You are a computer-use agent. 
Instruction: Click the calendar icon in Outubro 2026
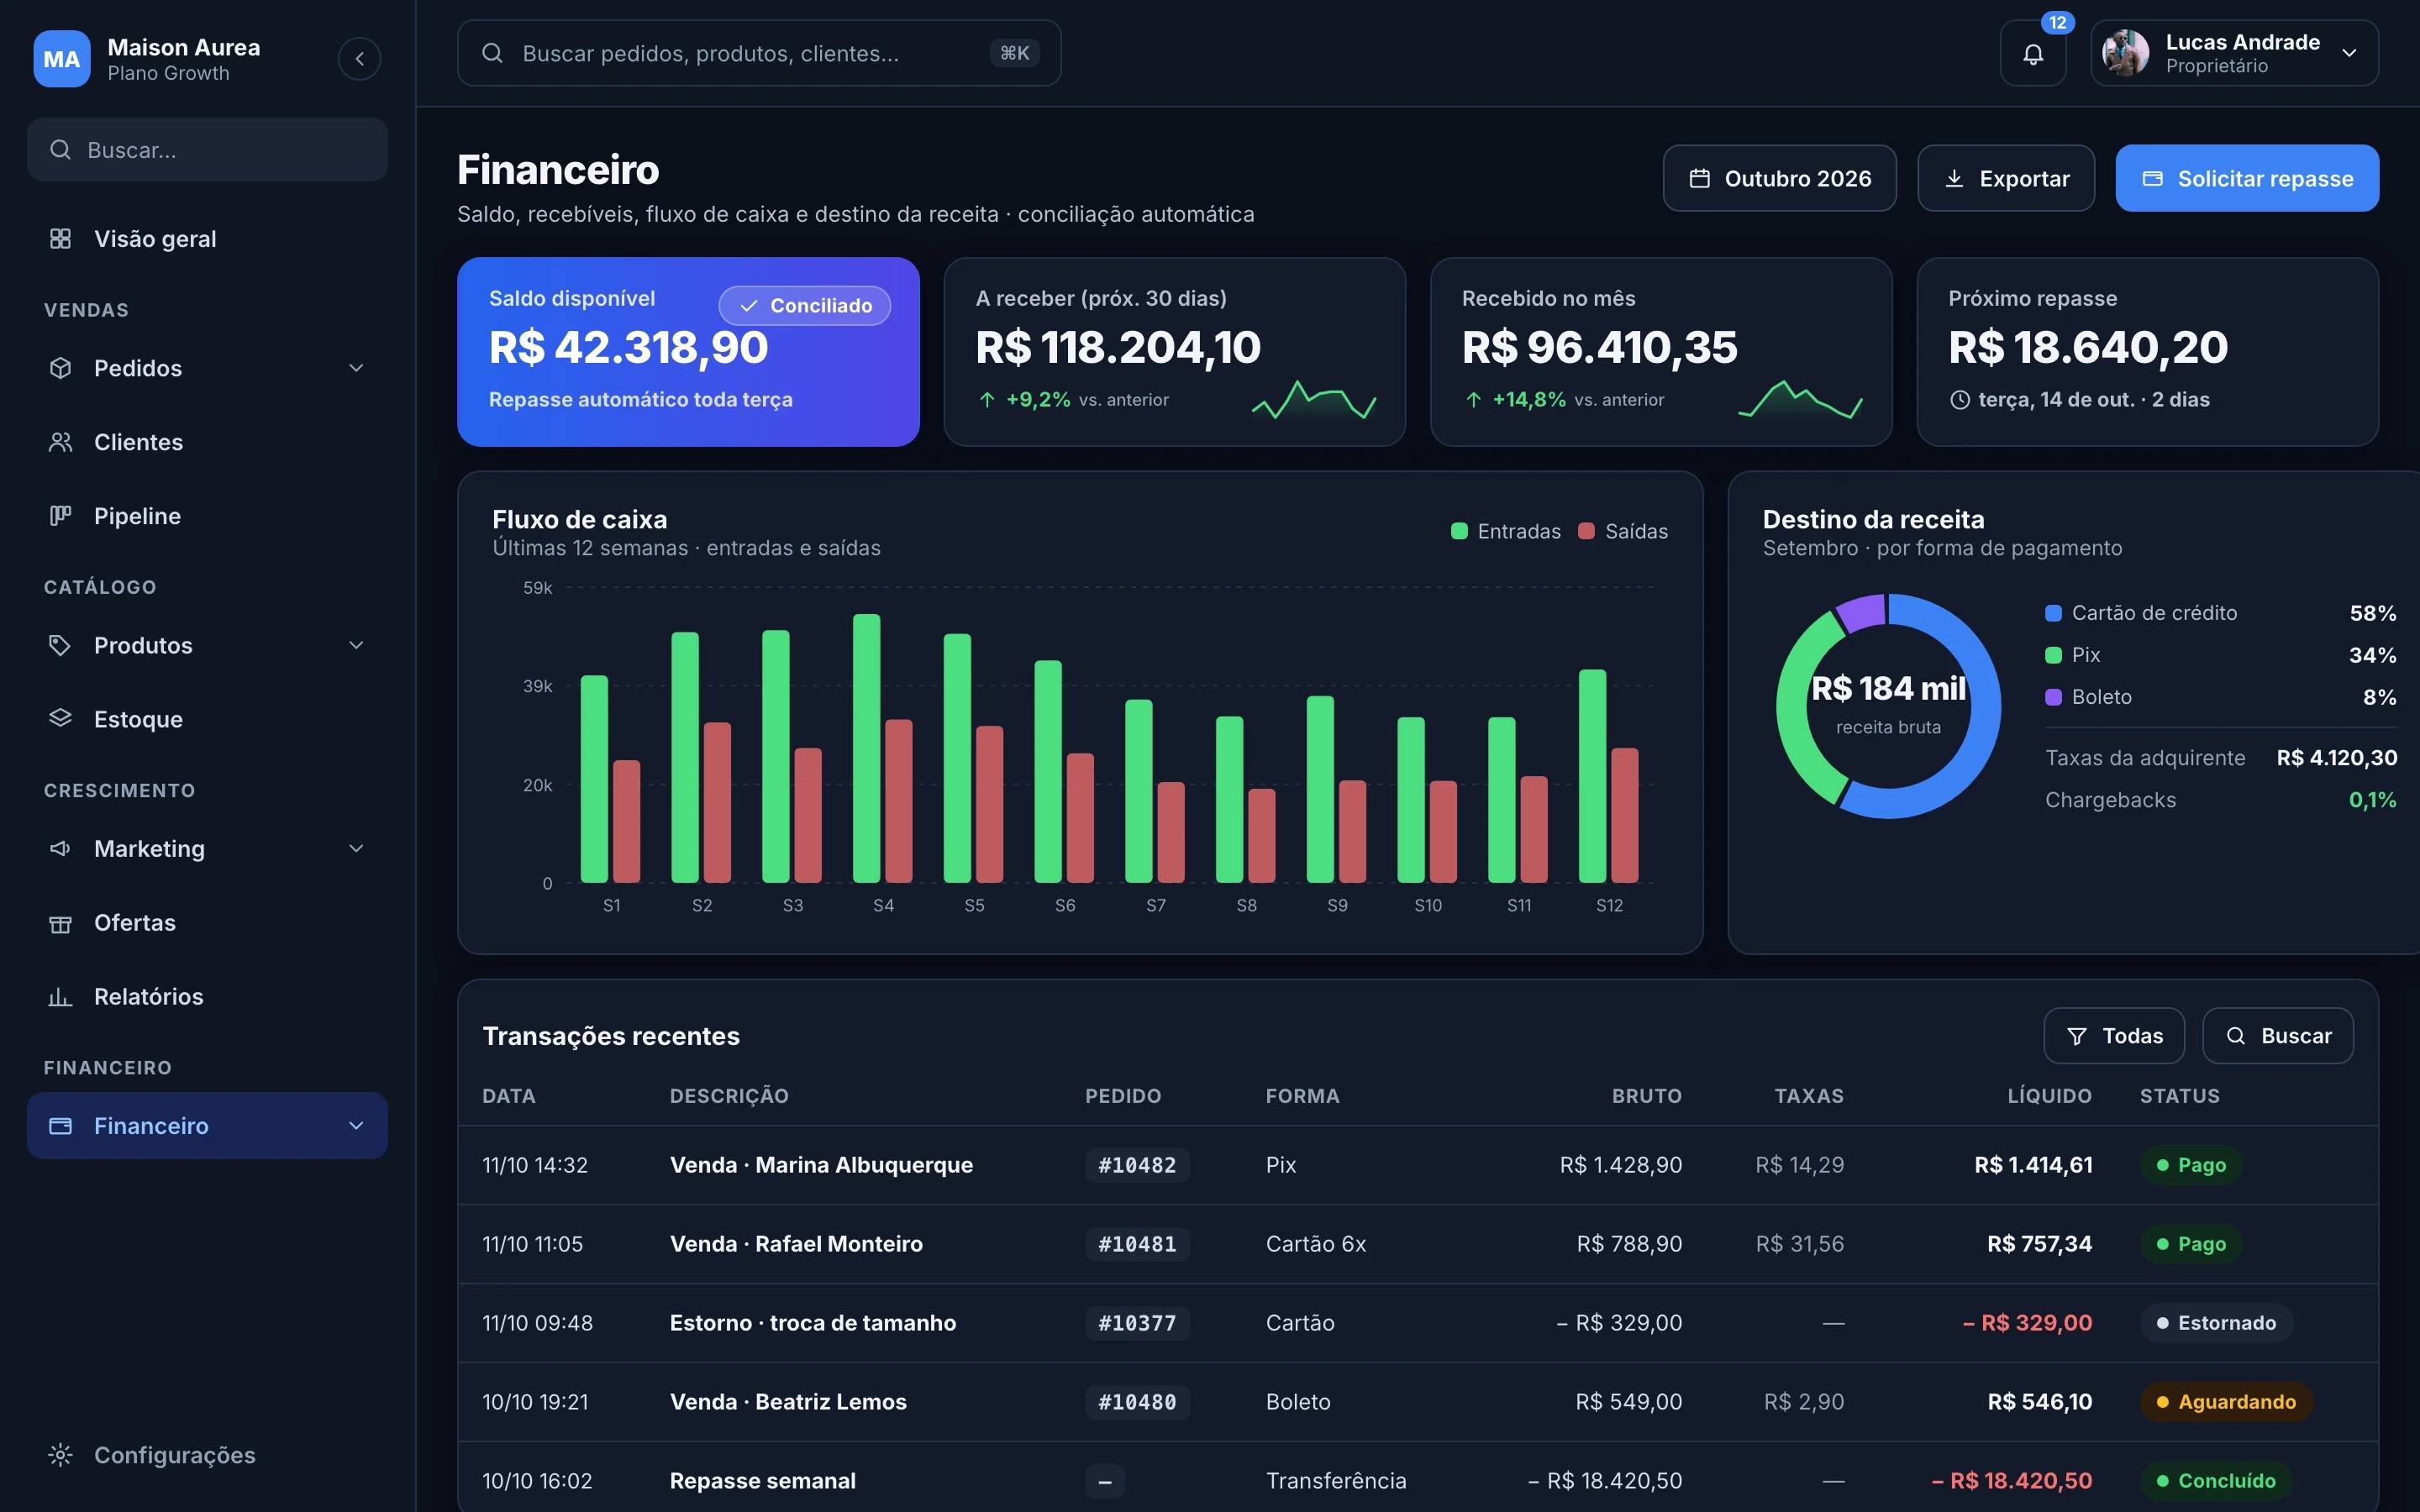coord(1699,178)
